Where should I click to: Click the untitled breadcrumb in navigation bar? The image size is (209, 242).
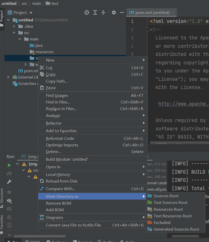point(9,3)
